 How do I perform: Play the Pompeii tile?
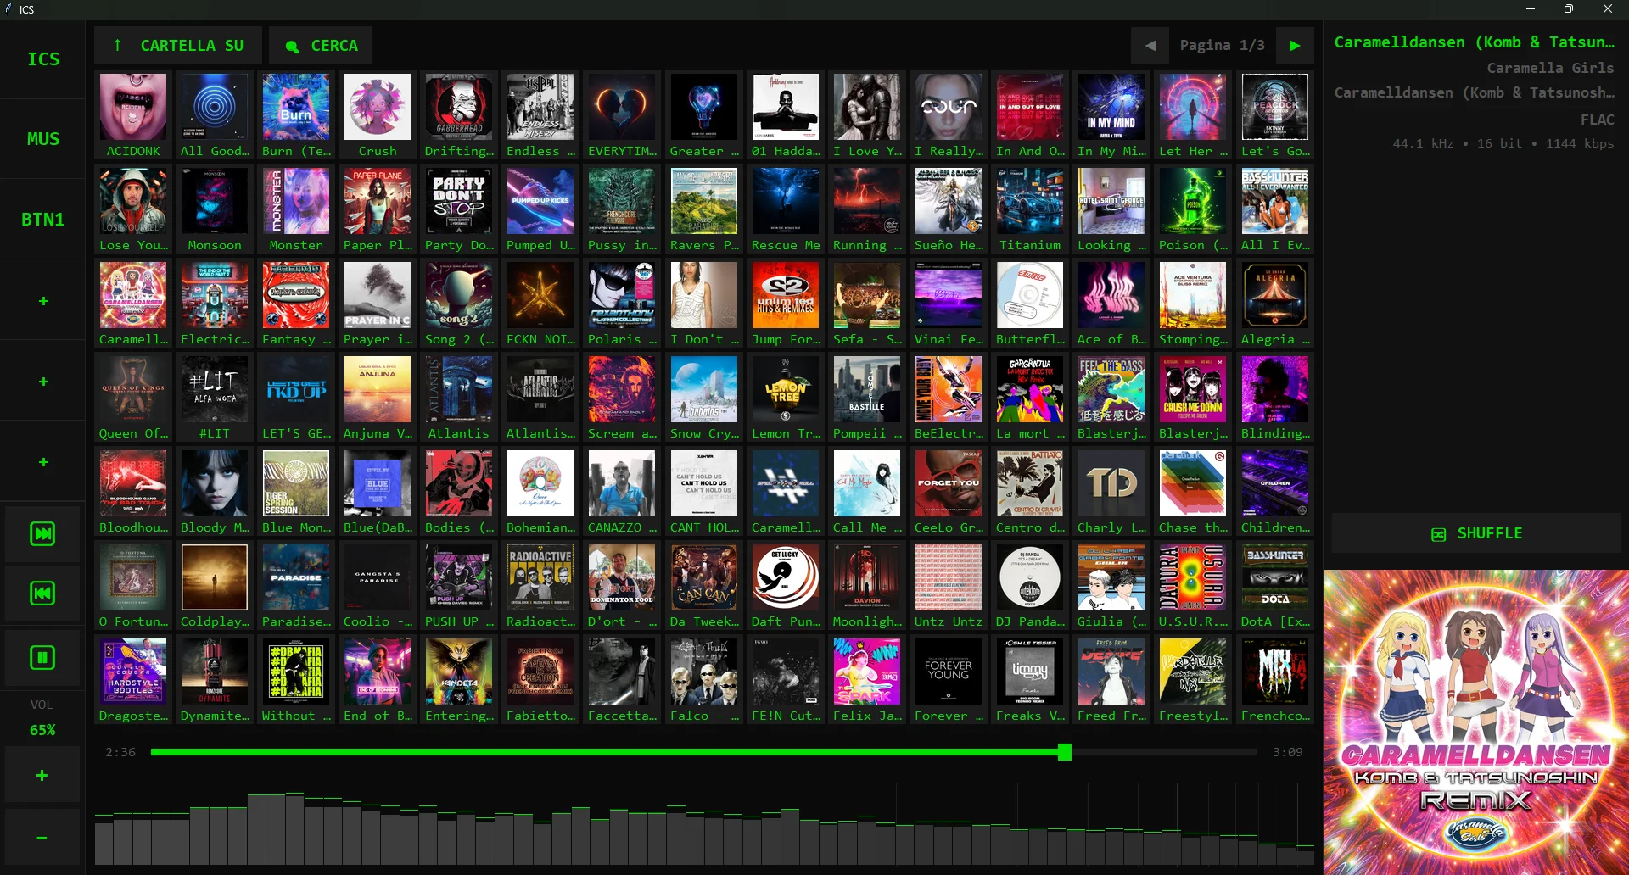[x=867, y=398]
